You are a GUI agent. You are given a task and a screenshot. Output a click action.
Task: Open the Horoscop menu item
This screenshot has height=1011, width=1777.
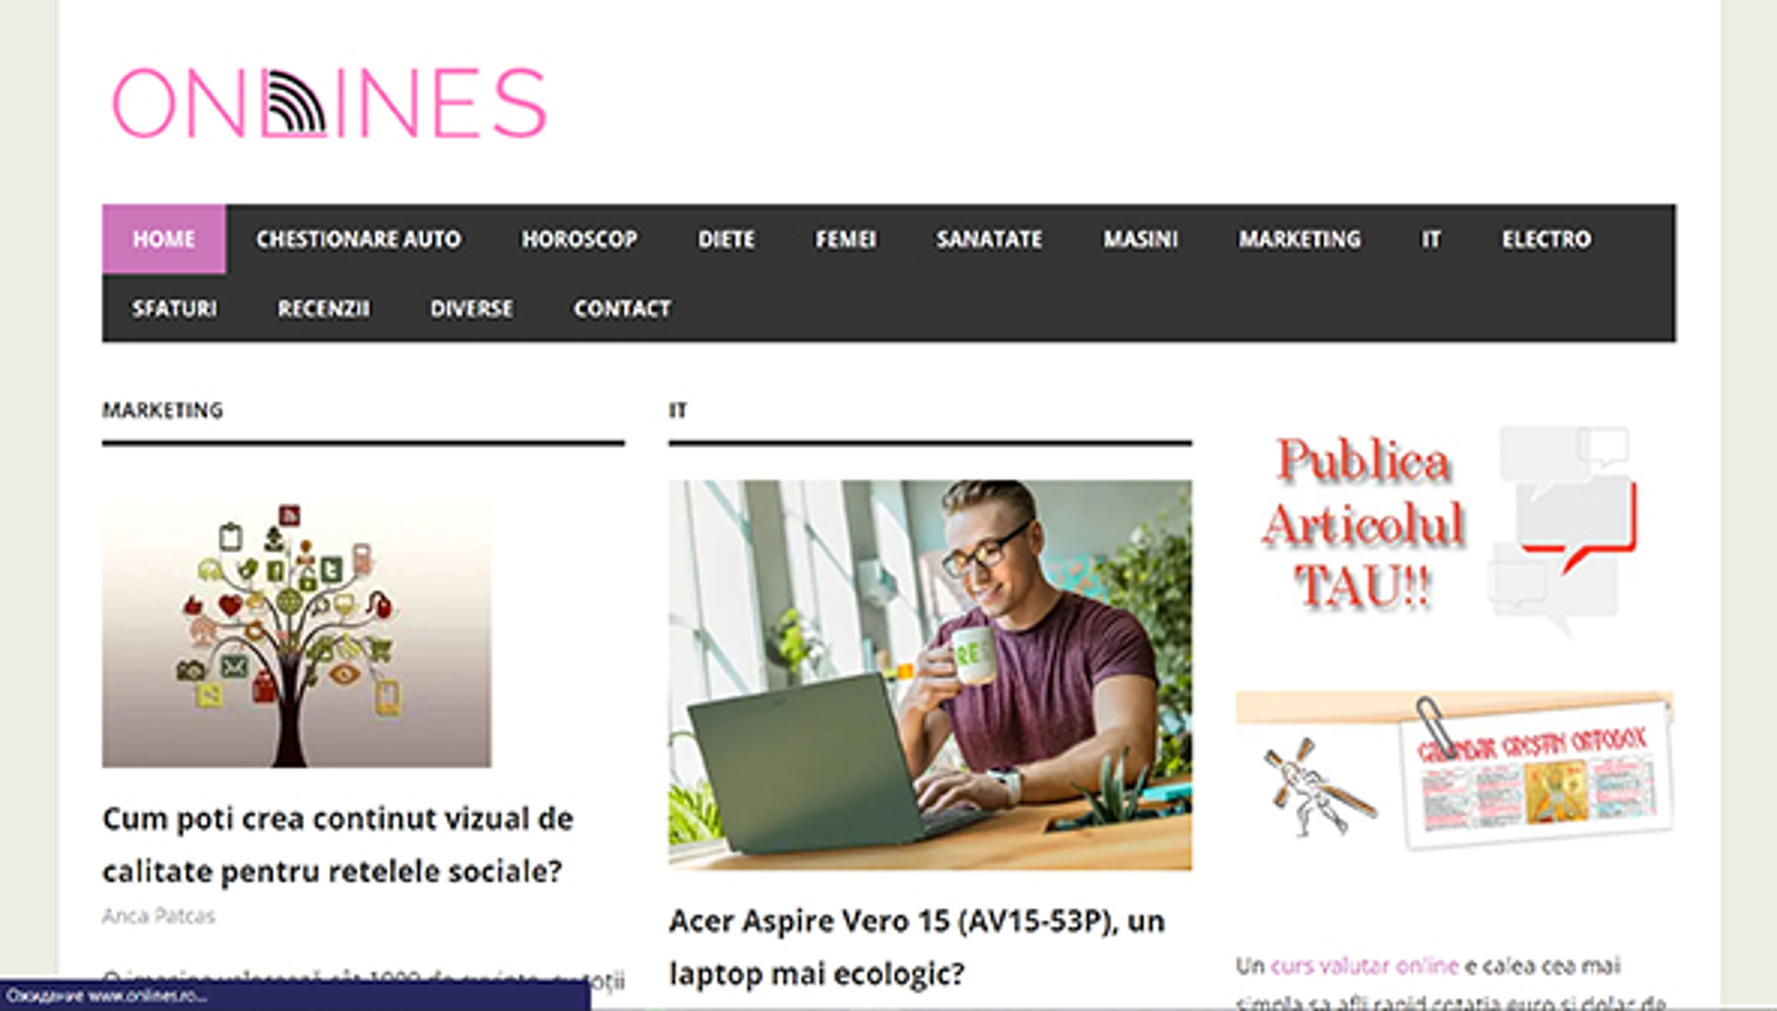[579, 239]
